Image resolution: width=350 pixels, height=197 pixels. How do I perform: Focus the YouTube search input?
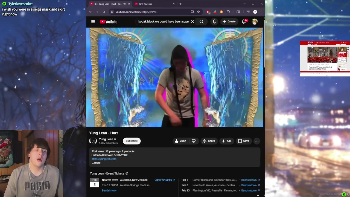pos(164,22)
